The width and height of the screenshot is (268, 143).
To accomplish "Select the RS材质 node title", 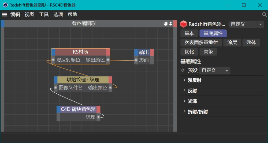I will click(80, 52).
